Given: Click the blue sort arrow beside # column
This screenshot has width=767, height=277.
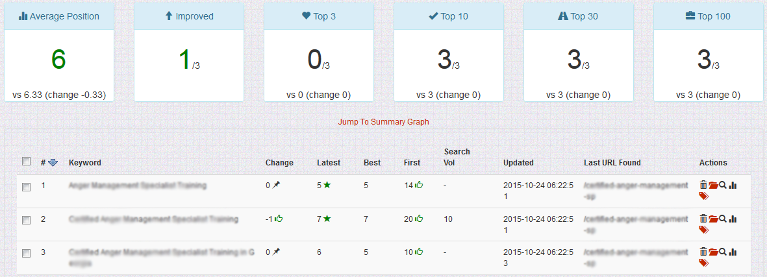Looking at the screenshot, I should click(x=53, y=163).
